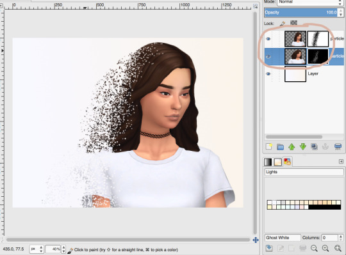Zoom out the palette view
This screenshot has width=346, height=255.
[x=314, y=248]
